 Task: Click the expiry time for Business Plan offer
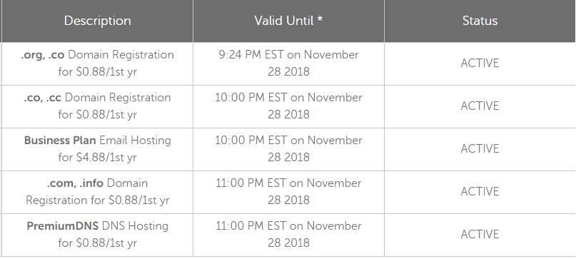pyautogui.click(x=288, y=149)
